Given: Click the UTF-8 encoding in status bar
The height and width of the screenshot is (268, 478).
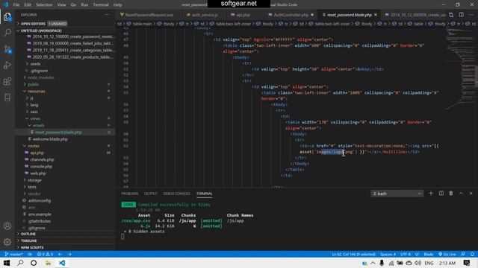Looking at the screenshot, I should click(406, 254).
